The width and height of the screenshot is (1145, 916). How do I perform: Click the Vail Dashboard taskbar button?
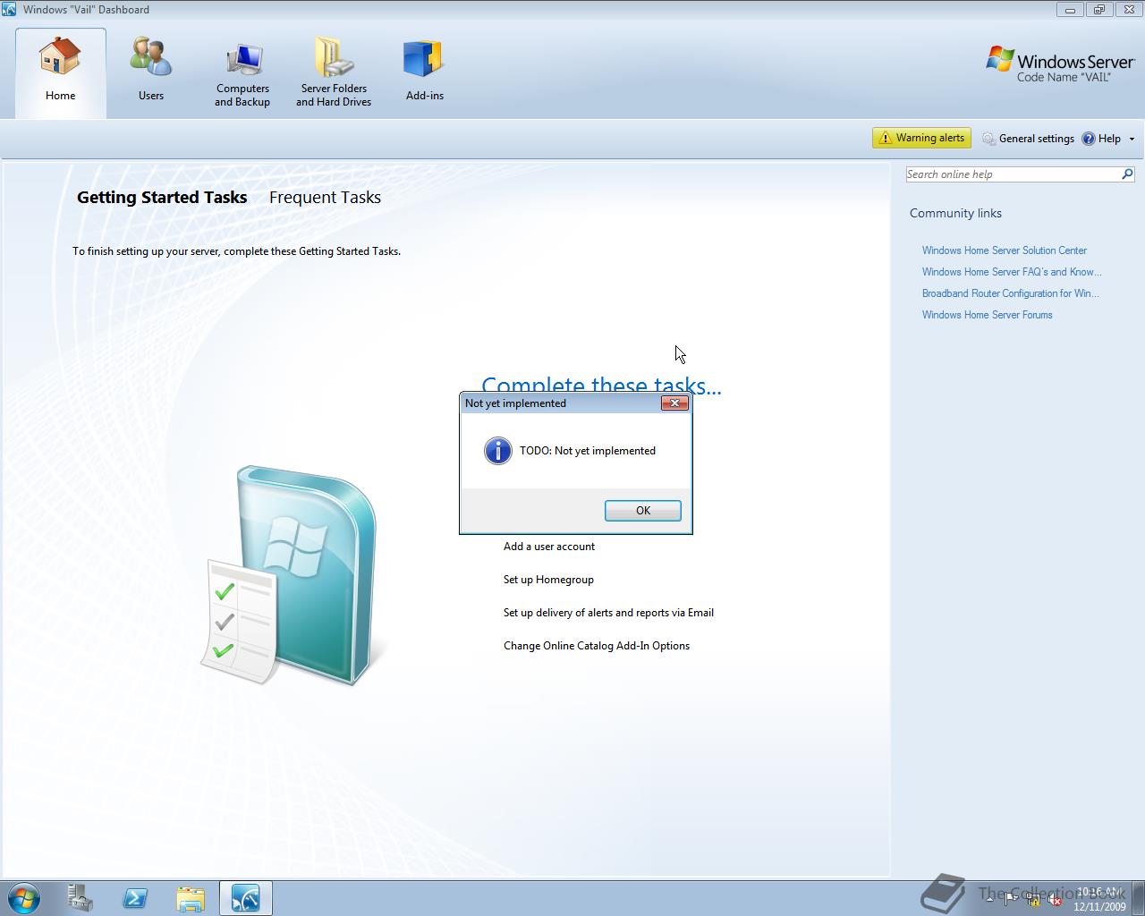[245, 897]
